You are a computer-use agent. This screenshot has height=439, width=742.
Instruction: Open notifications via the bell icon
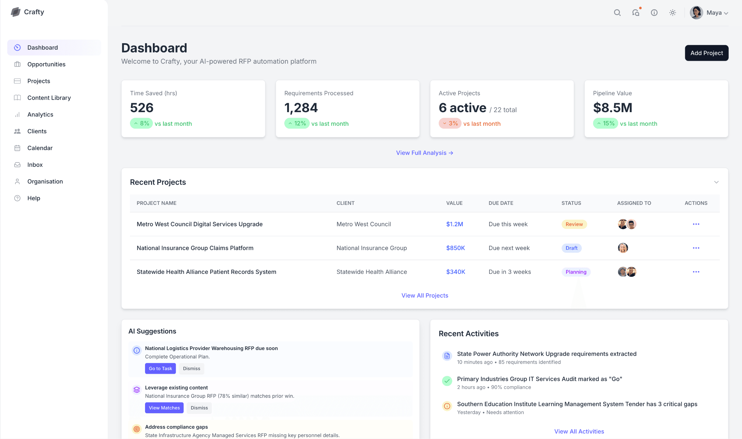636,13
